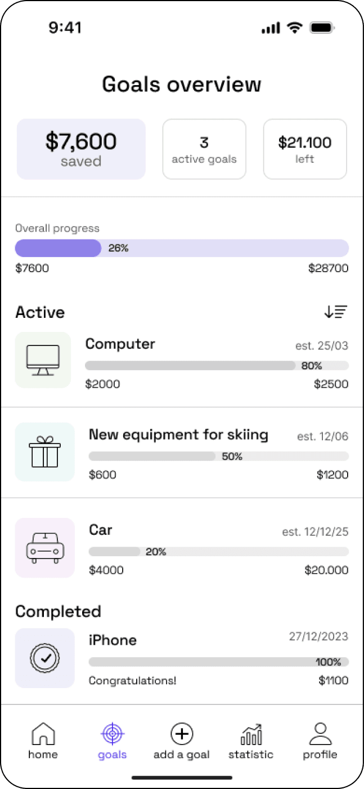Open the sort icon next to Active
364x789 pixels.
336,312
